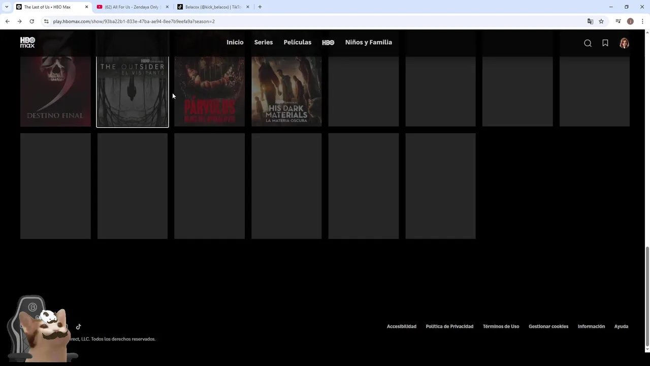This screenshot has height=366, width=650.
Task: Open the HBO Max search icon
Action: pos(588,43)
